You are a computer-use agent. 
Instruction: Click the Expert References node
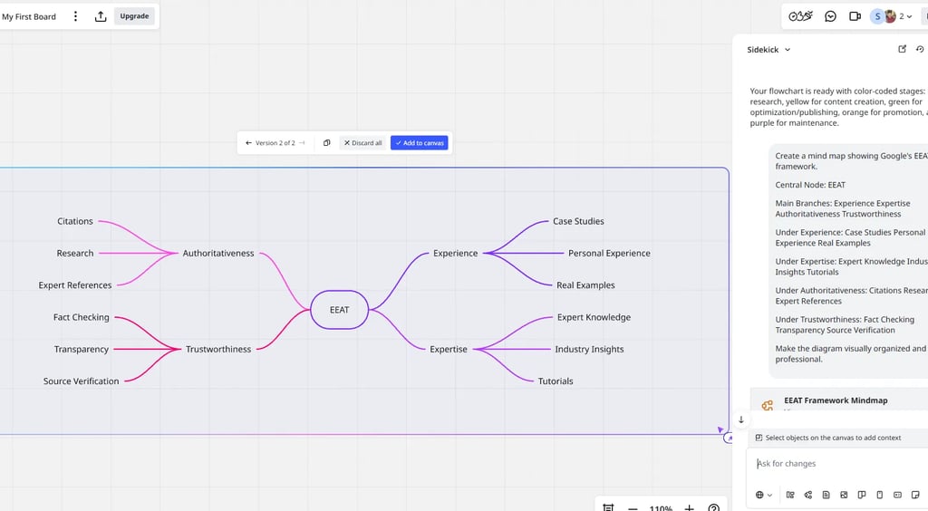(75, 285)
